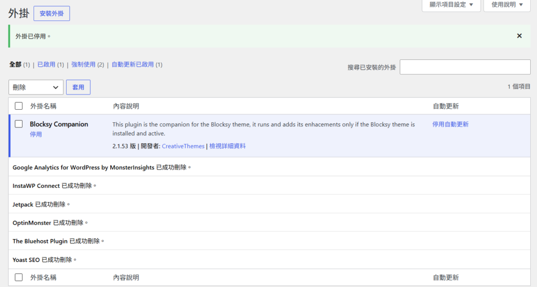Click the Yoast SEO 已成功刪除 message
The height and width of the screenshot is (287, 537).
click(x=45, y=260)
